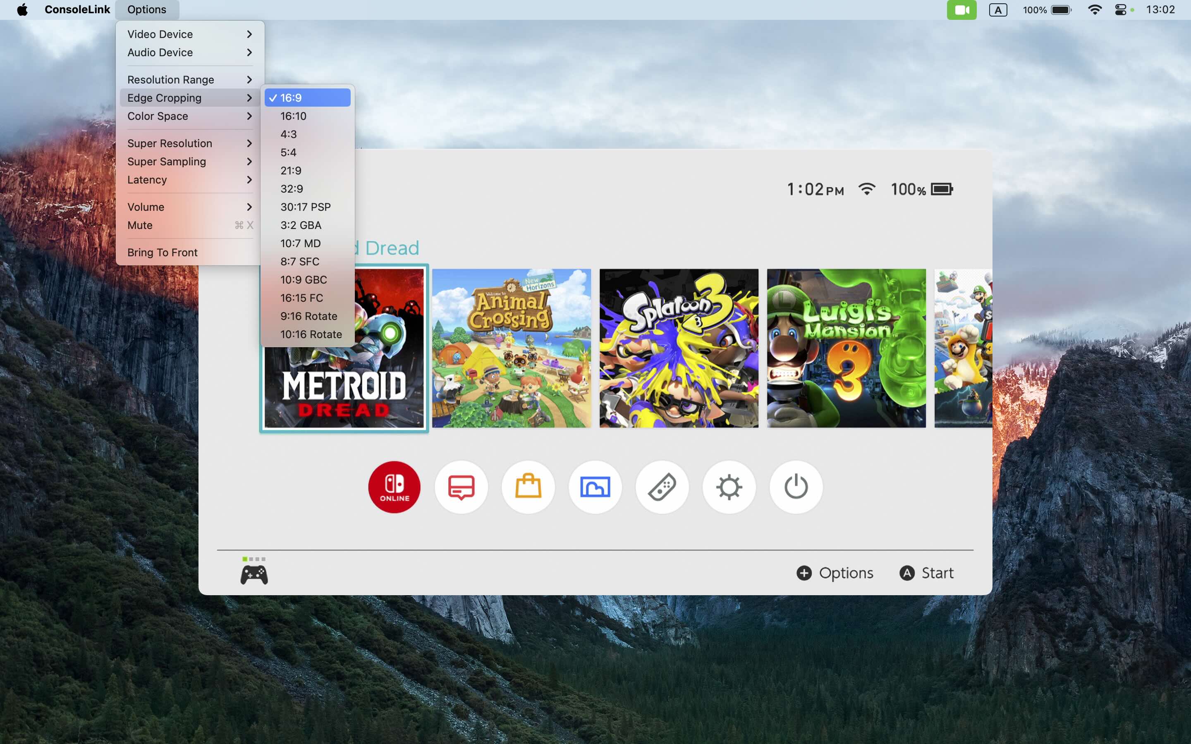Select the Splatoon 3 game tile
1191x744 pixels.
pyautogui.click(x=679, y=348)
